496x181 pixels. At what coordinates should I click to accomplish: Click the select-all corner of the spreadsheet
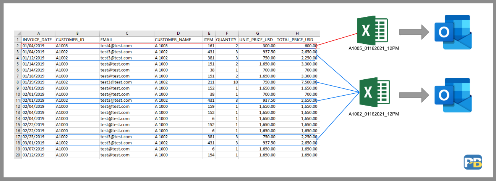[18, 34]
